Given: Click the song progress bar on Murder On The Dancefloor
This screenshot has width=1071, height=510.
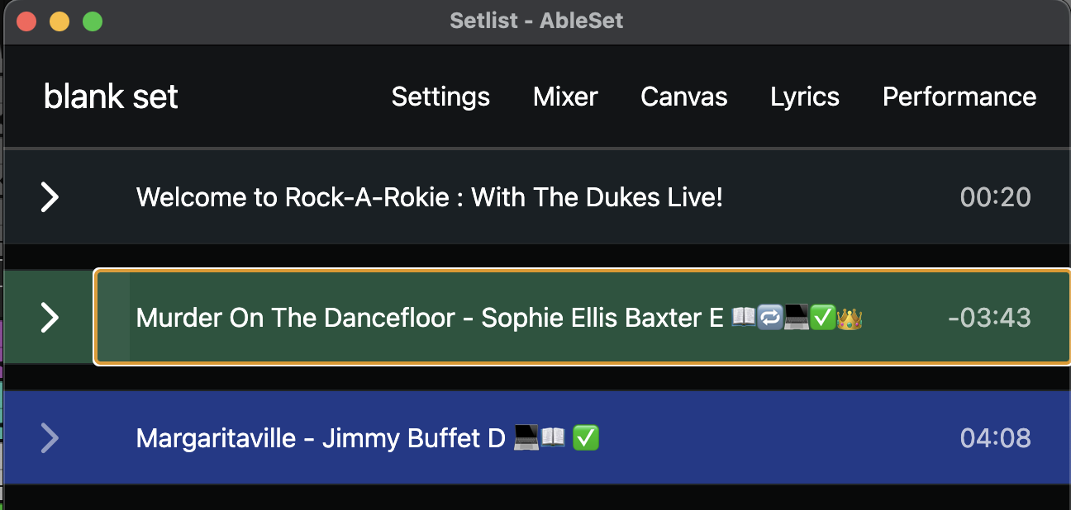Looking at the screenshot, I should pyautogui.click(x=113, y=318).
